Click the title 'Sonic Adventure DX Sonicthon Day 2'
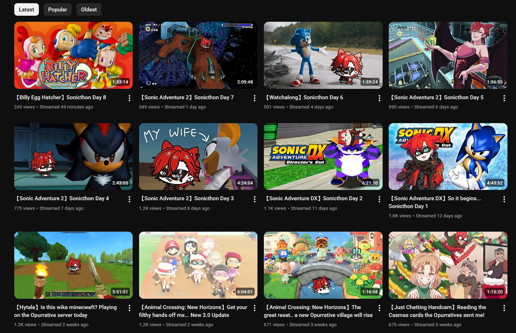Screen dimensions: 516x333 coord(313,198)
